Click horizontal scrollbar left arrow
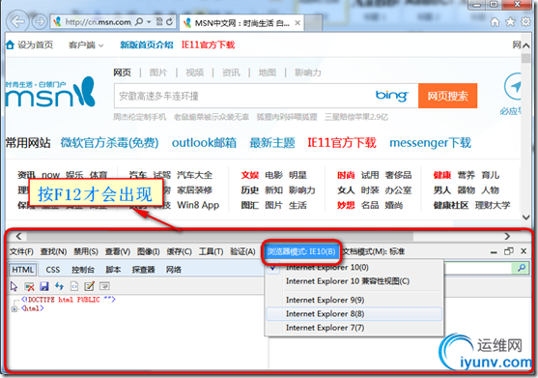This screenshot has width=538, height=378. tap(19, 236)
